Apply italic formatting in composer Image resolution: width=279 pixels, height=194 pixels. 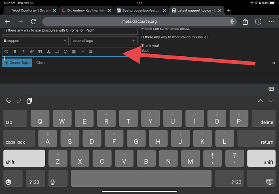coord(23,52)
